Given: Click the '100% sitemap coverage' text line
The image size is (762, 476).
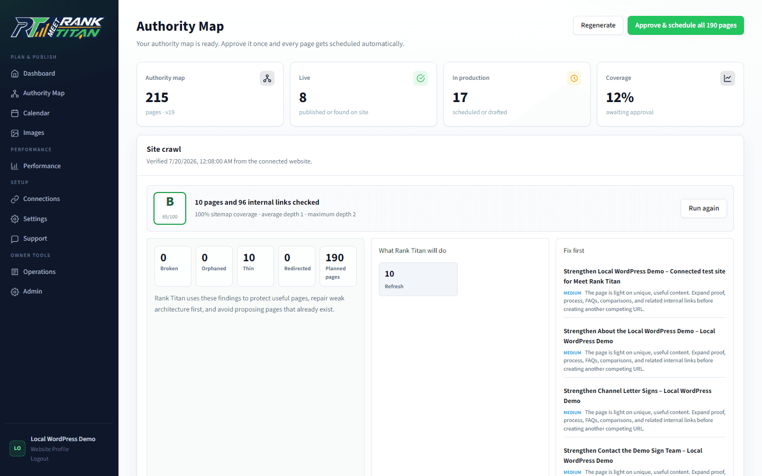Looking at the screenshot, I should pyautogui.click(x=275, y=214).
